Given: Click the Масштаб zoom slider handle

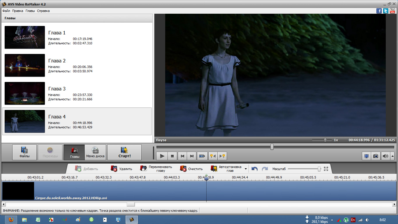Looking at the screenshot, I should point(319,169).
